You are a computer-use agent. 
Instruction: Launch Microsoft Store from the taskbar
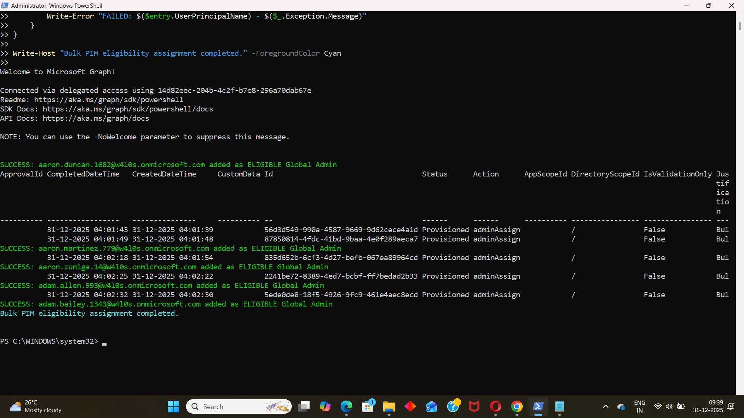pos(367,406)
